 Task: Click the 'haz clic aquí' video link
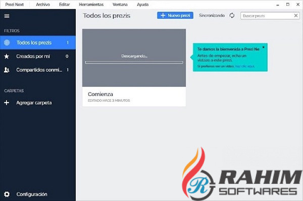point(245,66)
